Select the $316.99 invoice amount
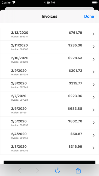The image size is (99, 176). 75,147
